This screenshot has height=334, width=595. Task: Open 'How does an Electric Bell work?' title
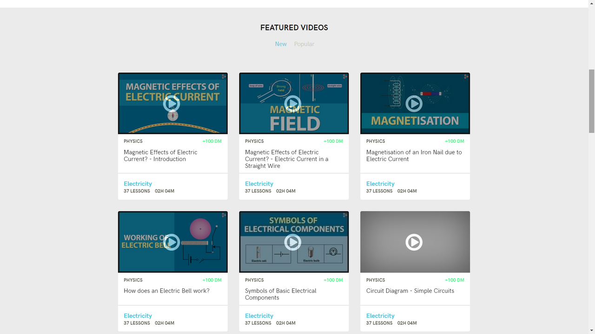click(166, 291)
